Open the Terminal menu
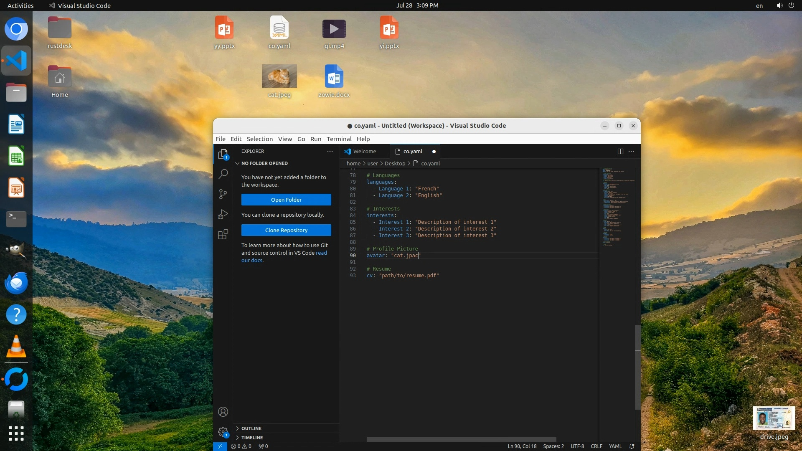 [339, 139]
